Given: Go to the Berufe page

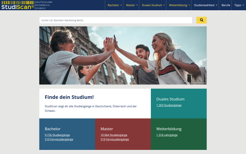Looking at the screenshot, I should (225, 5).
